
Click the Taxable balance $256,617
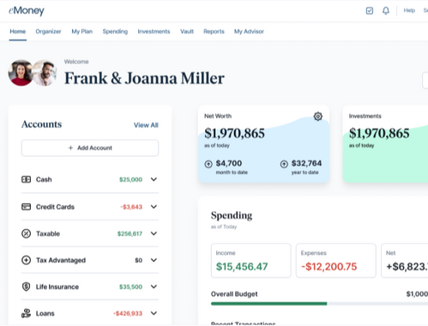[x=130, y=234]
